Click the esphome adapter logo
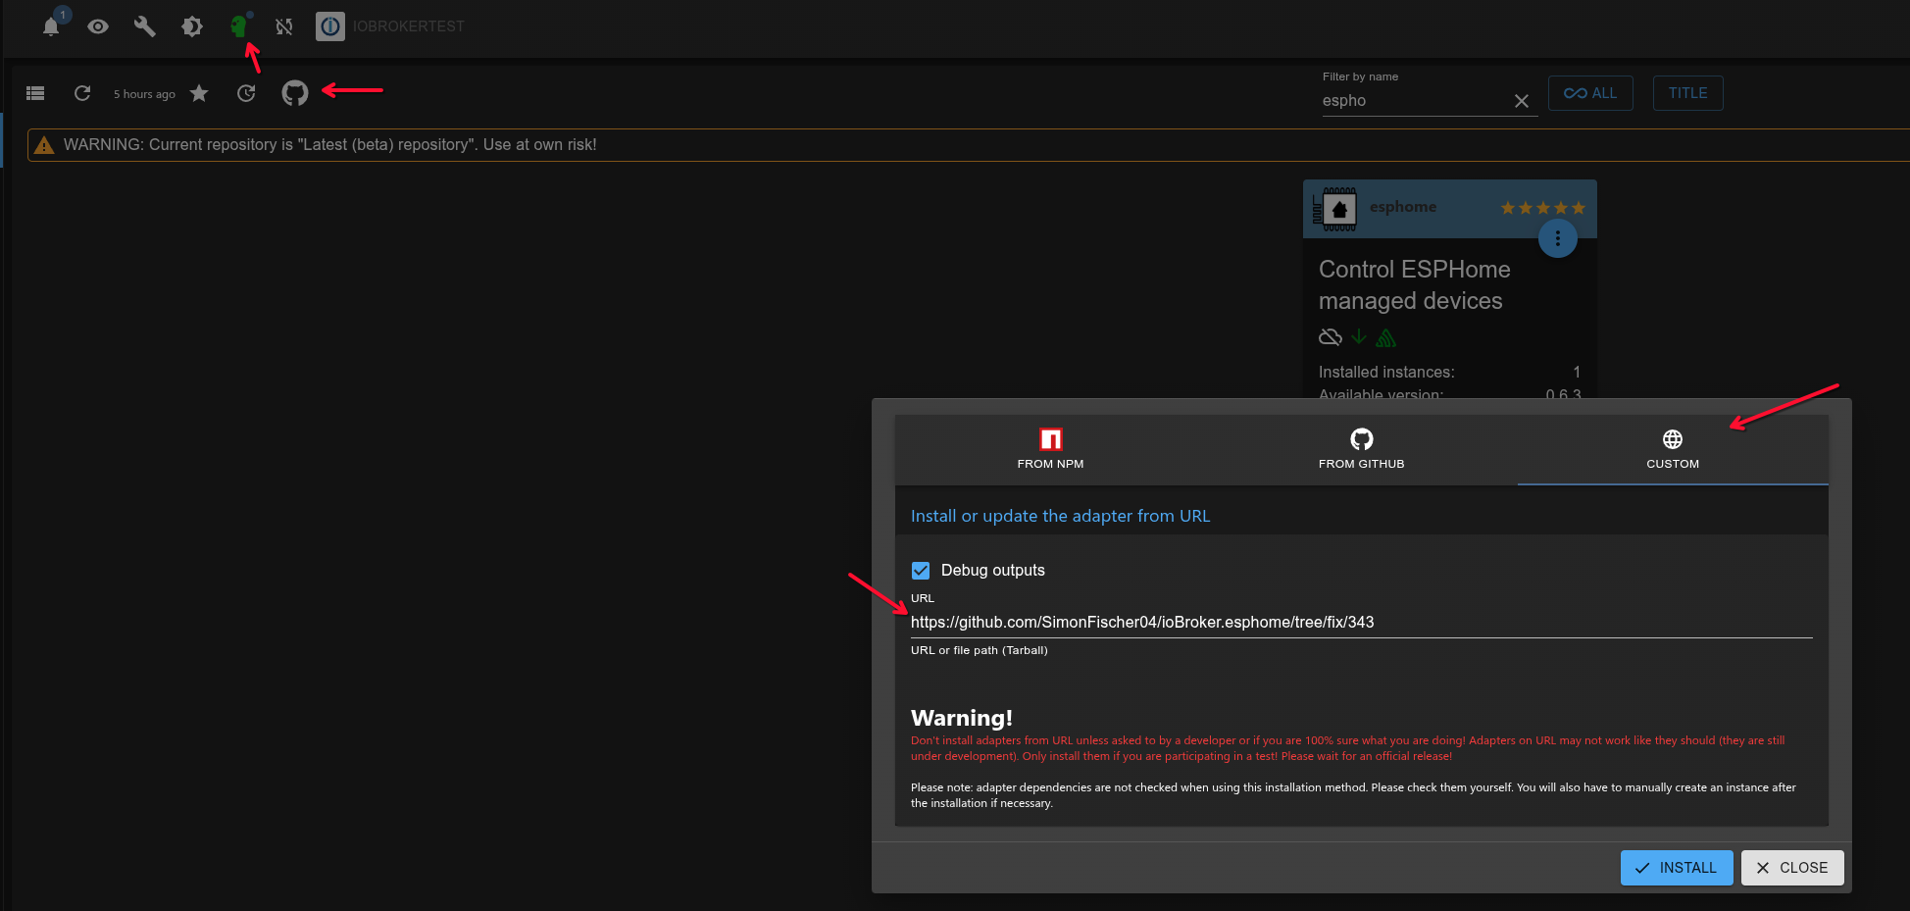Screen dimensions: 1910x911 tap(1334, 209)
